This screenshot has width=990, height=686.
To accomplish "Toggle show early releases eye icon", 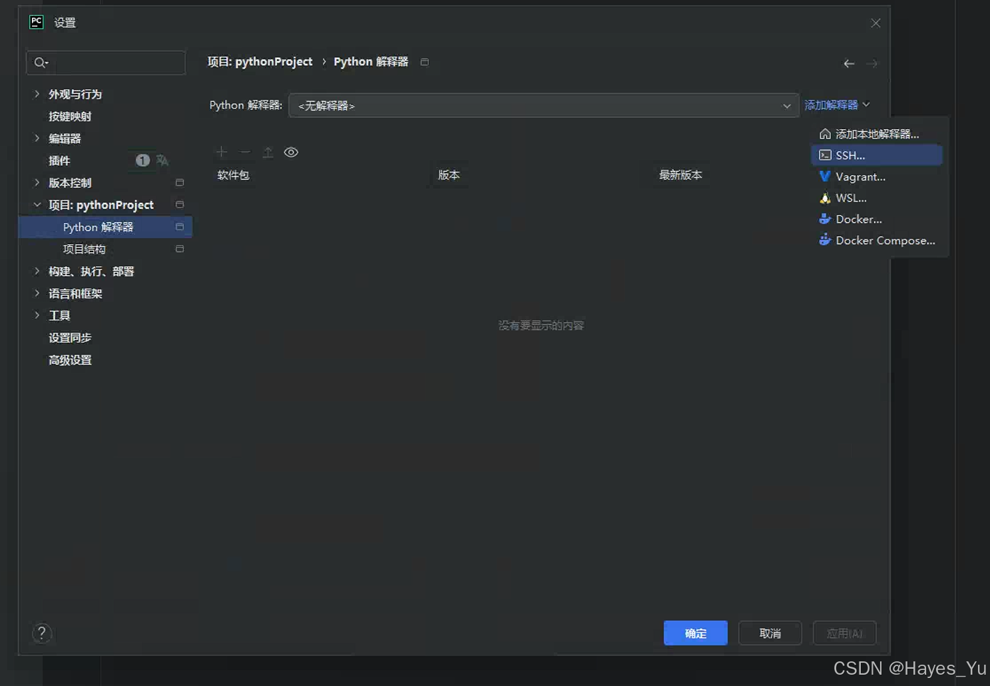I will (x=291, y=152).
